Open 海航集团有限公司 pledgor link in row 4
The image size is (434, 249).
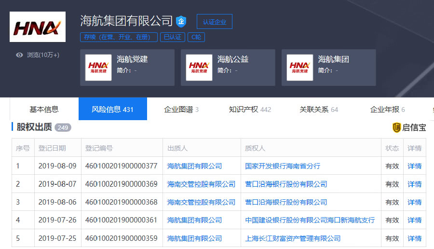tap(195, 220)
